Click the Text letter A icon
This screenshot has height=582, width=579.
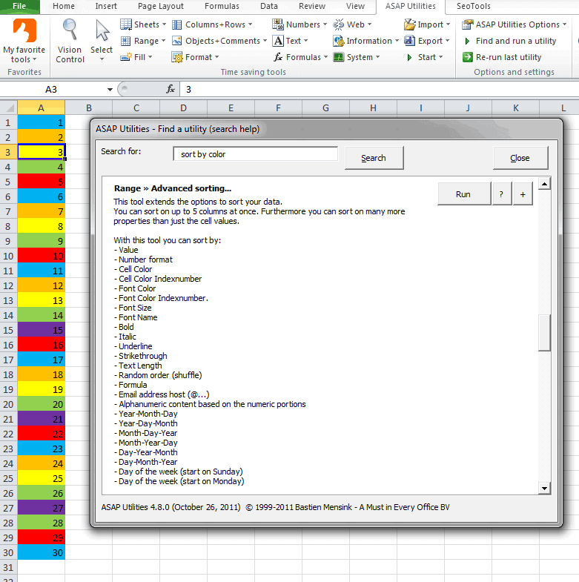278,41
